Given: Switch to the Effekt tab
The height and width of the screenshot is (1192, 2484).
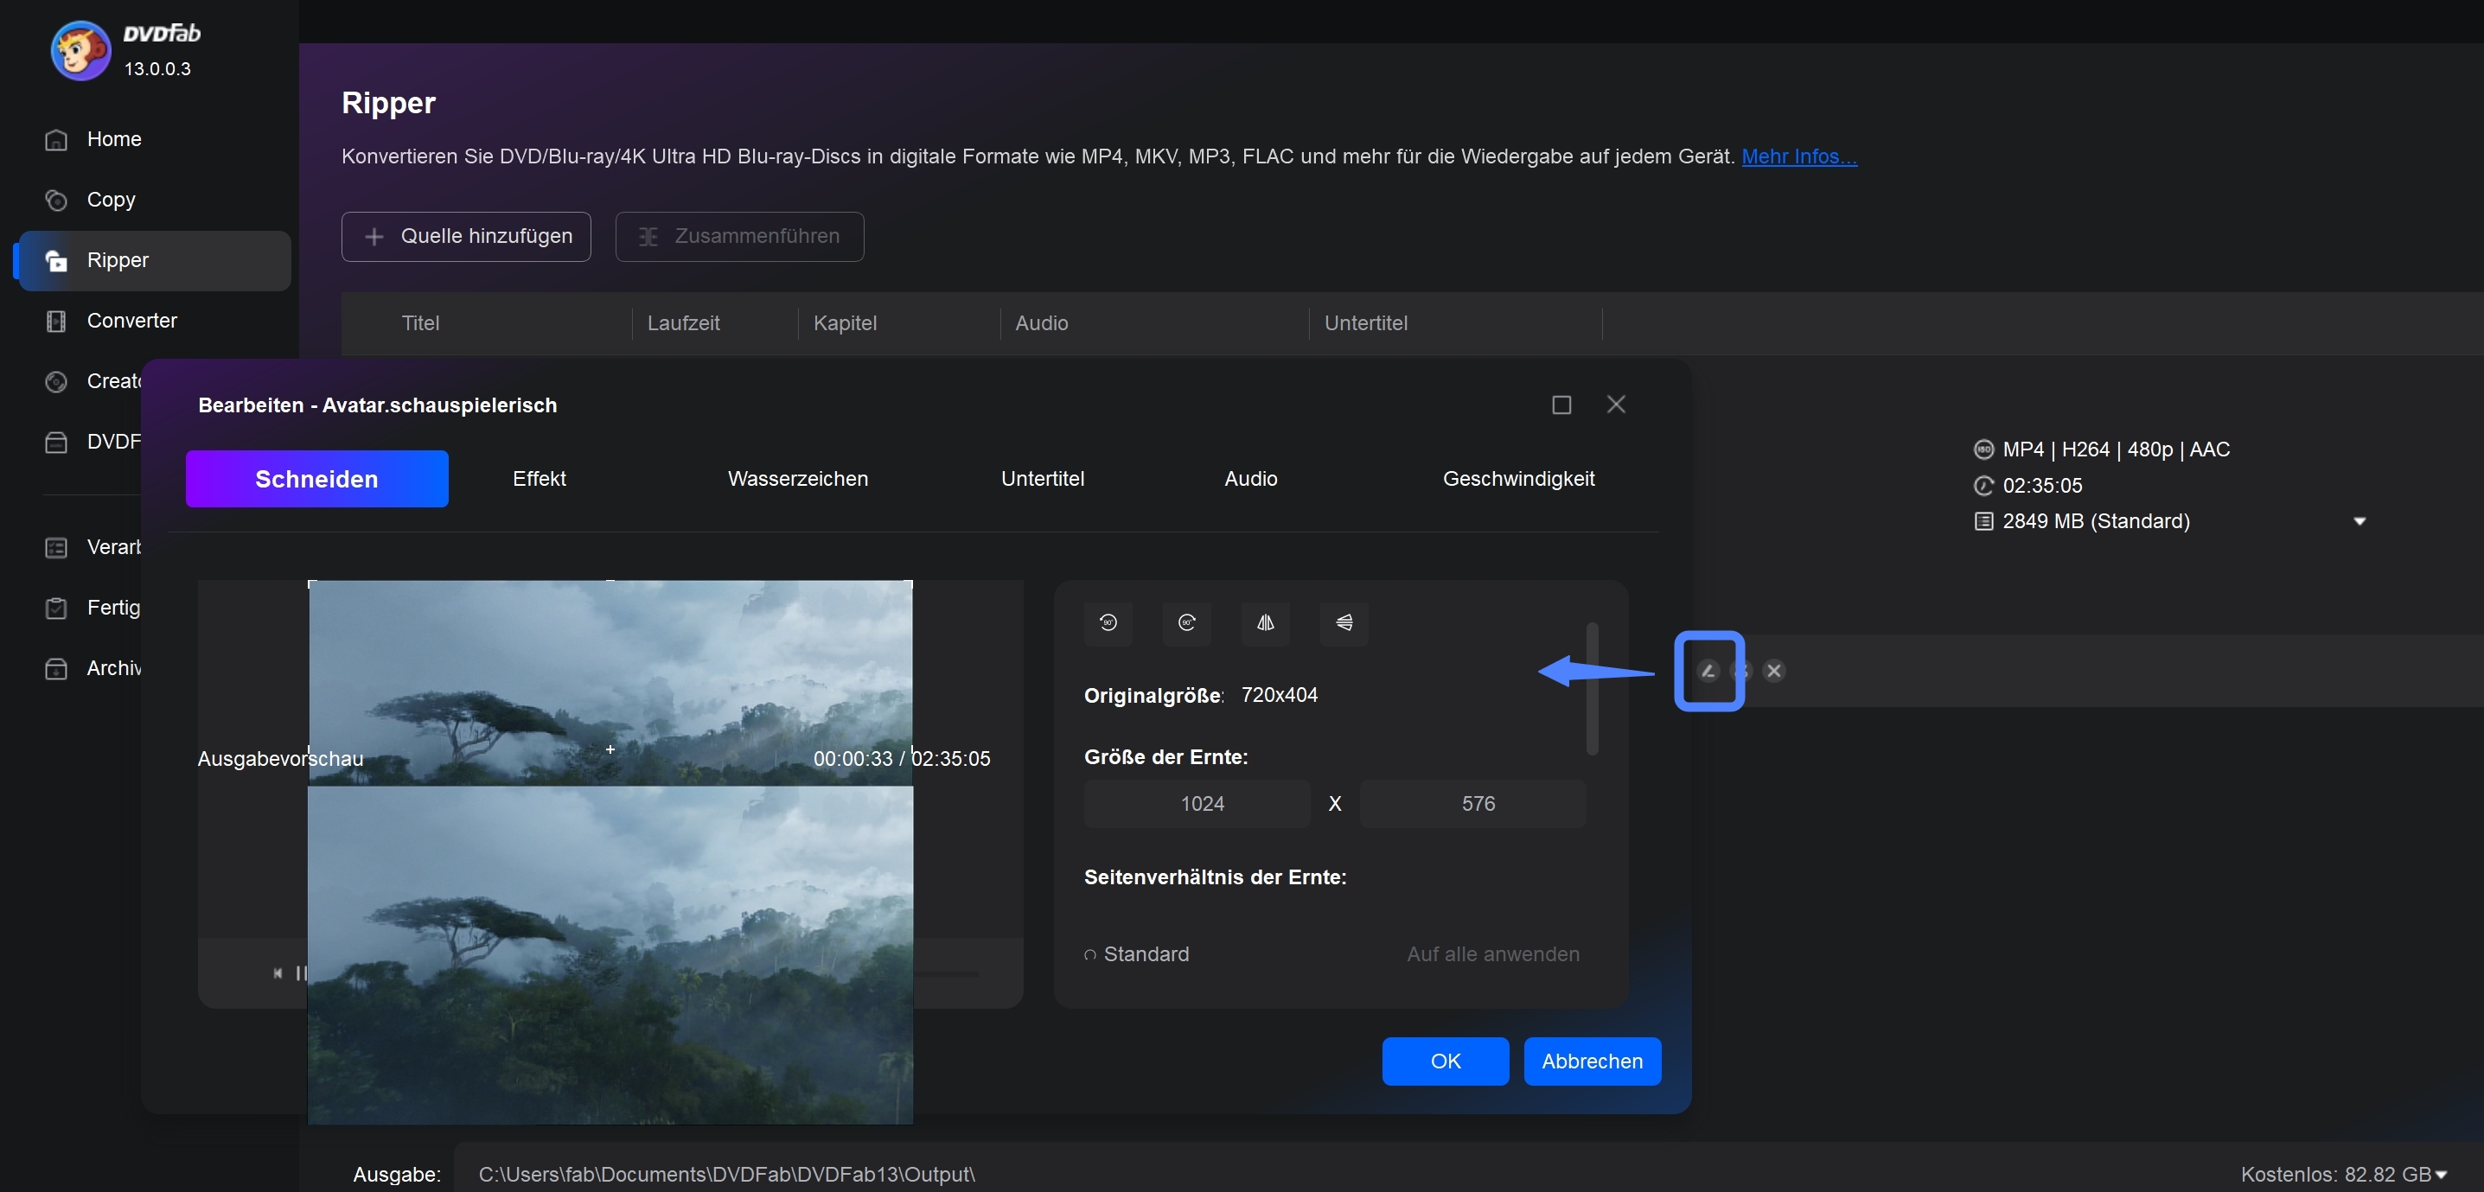Looking at the screenshot, I should 537,478.
